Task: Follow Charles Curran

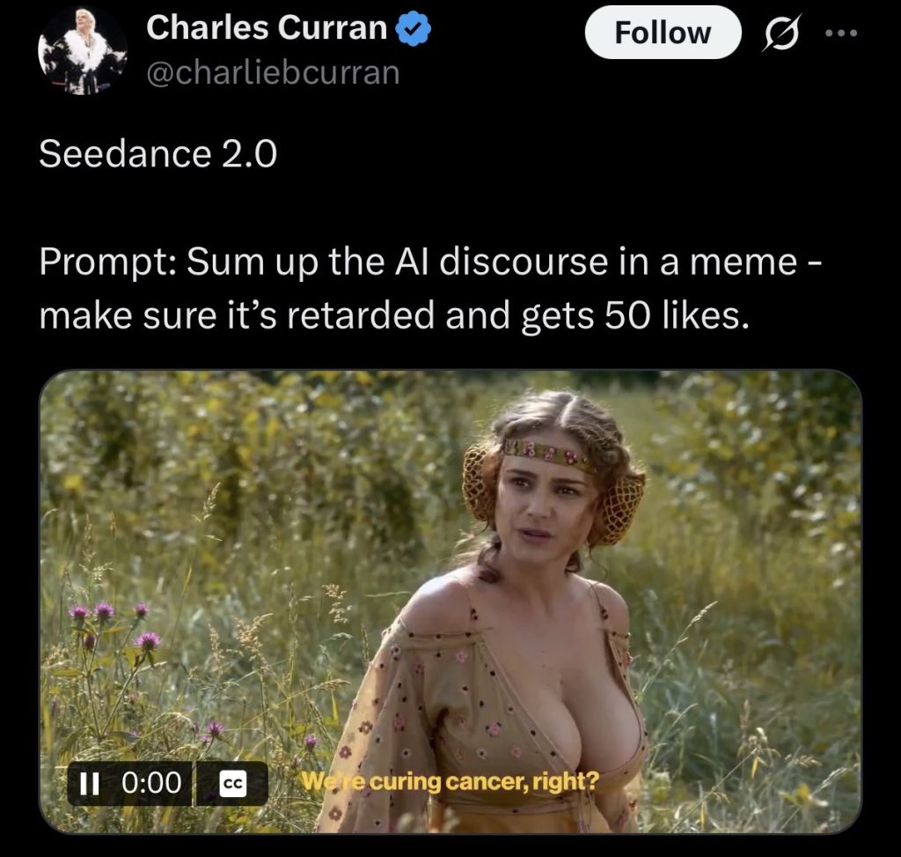Action: [663, 33]
